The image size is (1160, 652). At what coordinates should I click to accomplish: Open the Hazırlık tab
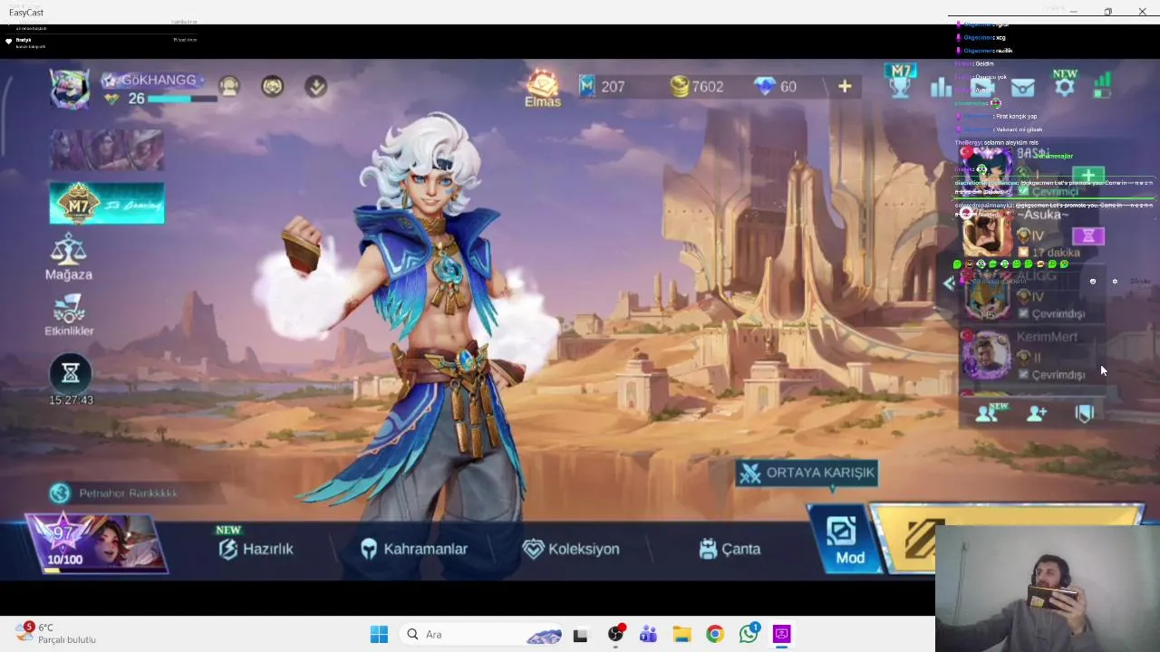(x=256, y=549)
